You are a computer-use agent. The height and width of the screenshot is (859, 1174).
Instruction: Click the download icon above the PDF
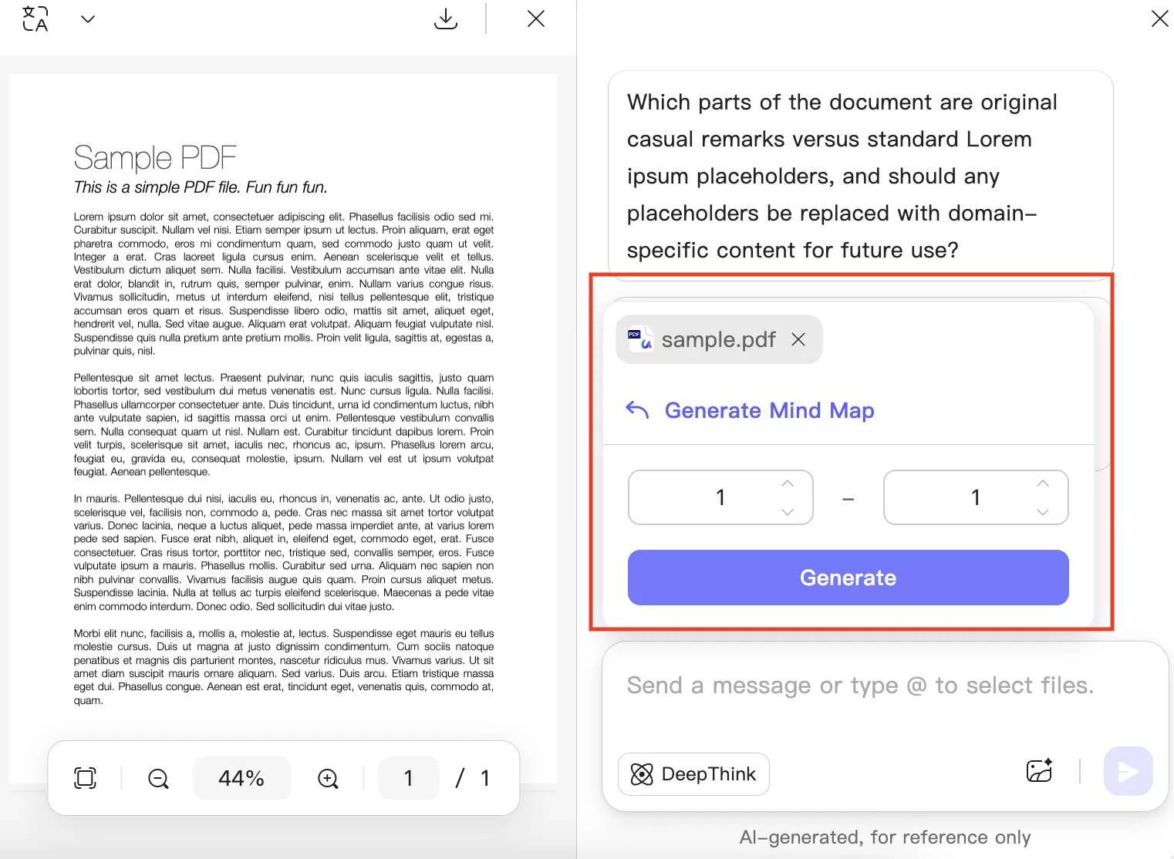[446, 19]
